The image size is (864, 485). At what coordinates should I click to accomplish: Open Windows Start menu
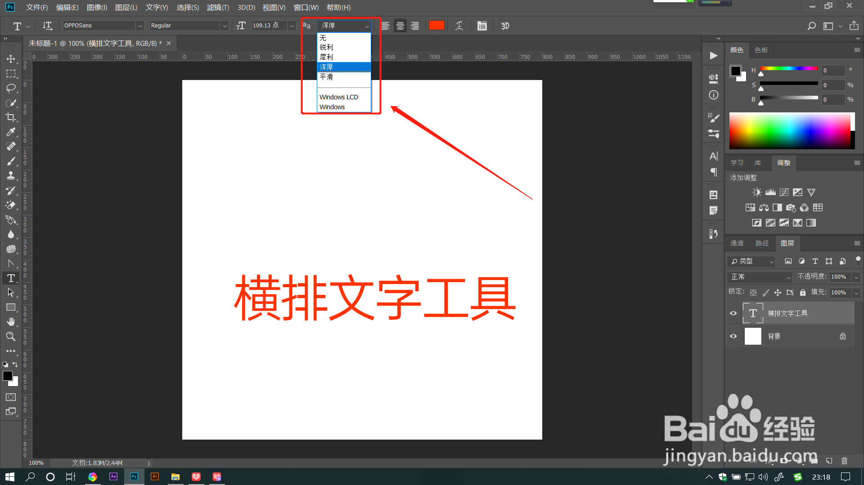[x=10, y=476]
